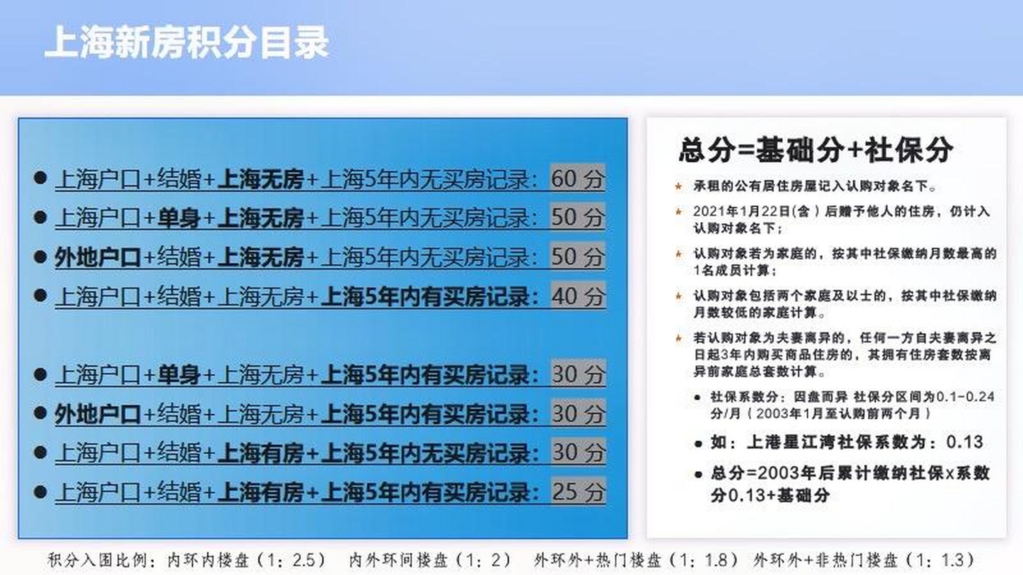Click the title 上海新房积分目录
Image resolution: width=1023 pixels, height=575 pixels.
click(x=187, y=43)
